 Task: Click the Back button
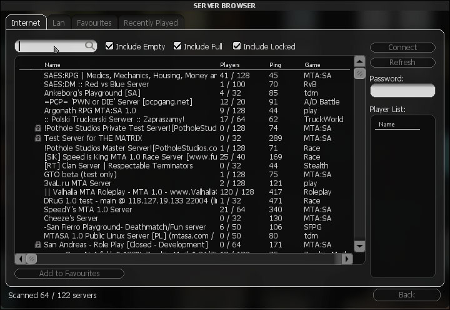click(407, 295)
